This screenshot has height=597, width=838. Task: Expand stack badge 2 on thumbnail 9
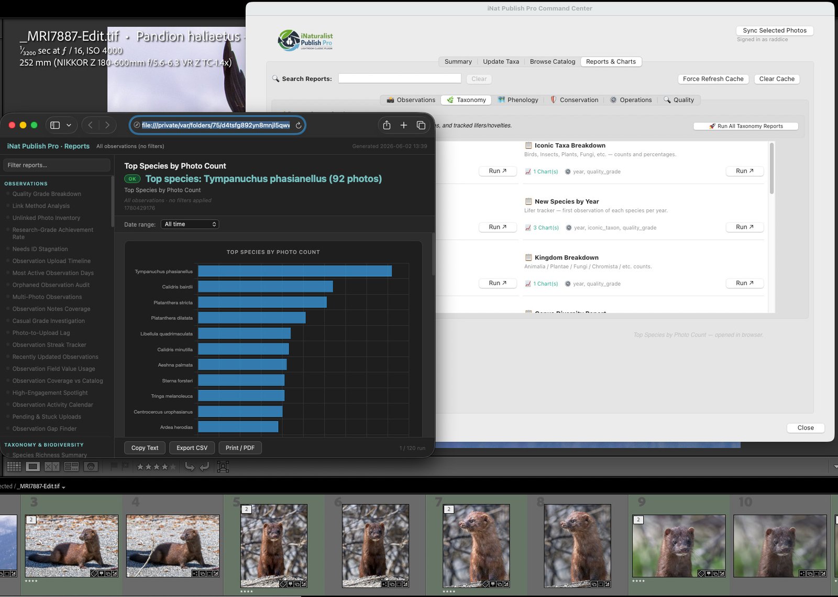point(638,520)
